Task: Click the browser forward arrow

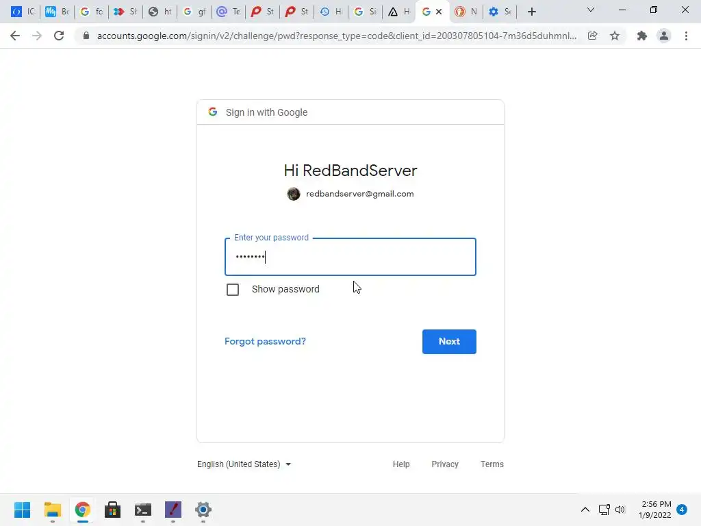Action: (37, 36)
